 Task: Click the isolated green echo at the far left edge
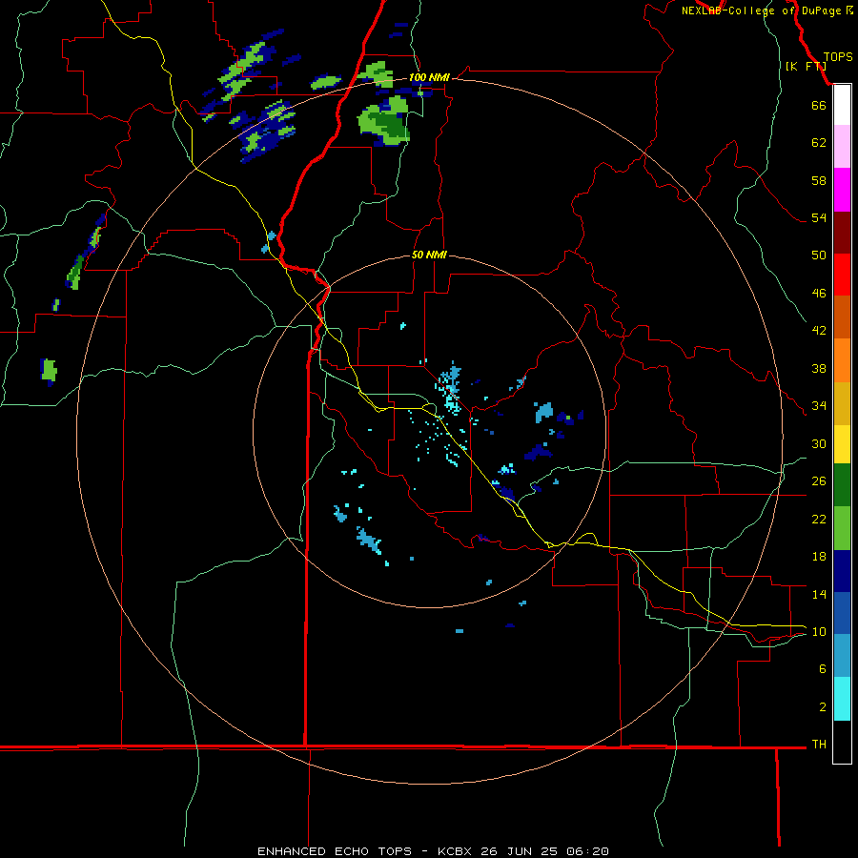pyautogui.click(x=49, y=371)
